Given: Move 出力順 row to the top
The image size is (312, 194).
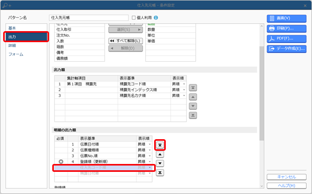Looking at the screenshot, I should pos(193,88).
